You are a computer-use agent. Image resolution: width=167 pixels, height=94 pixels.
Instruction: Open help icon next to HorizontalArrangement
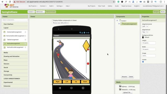(25, 32)
